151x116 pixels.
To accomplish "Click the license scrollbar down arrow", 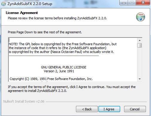I will pos(140,79).
